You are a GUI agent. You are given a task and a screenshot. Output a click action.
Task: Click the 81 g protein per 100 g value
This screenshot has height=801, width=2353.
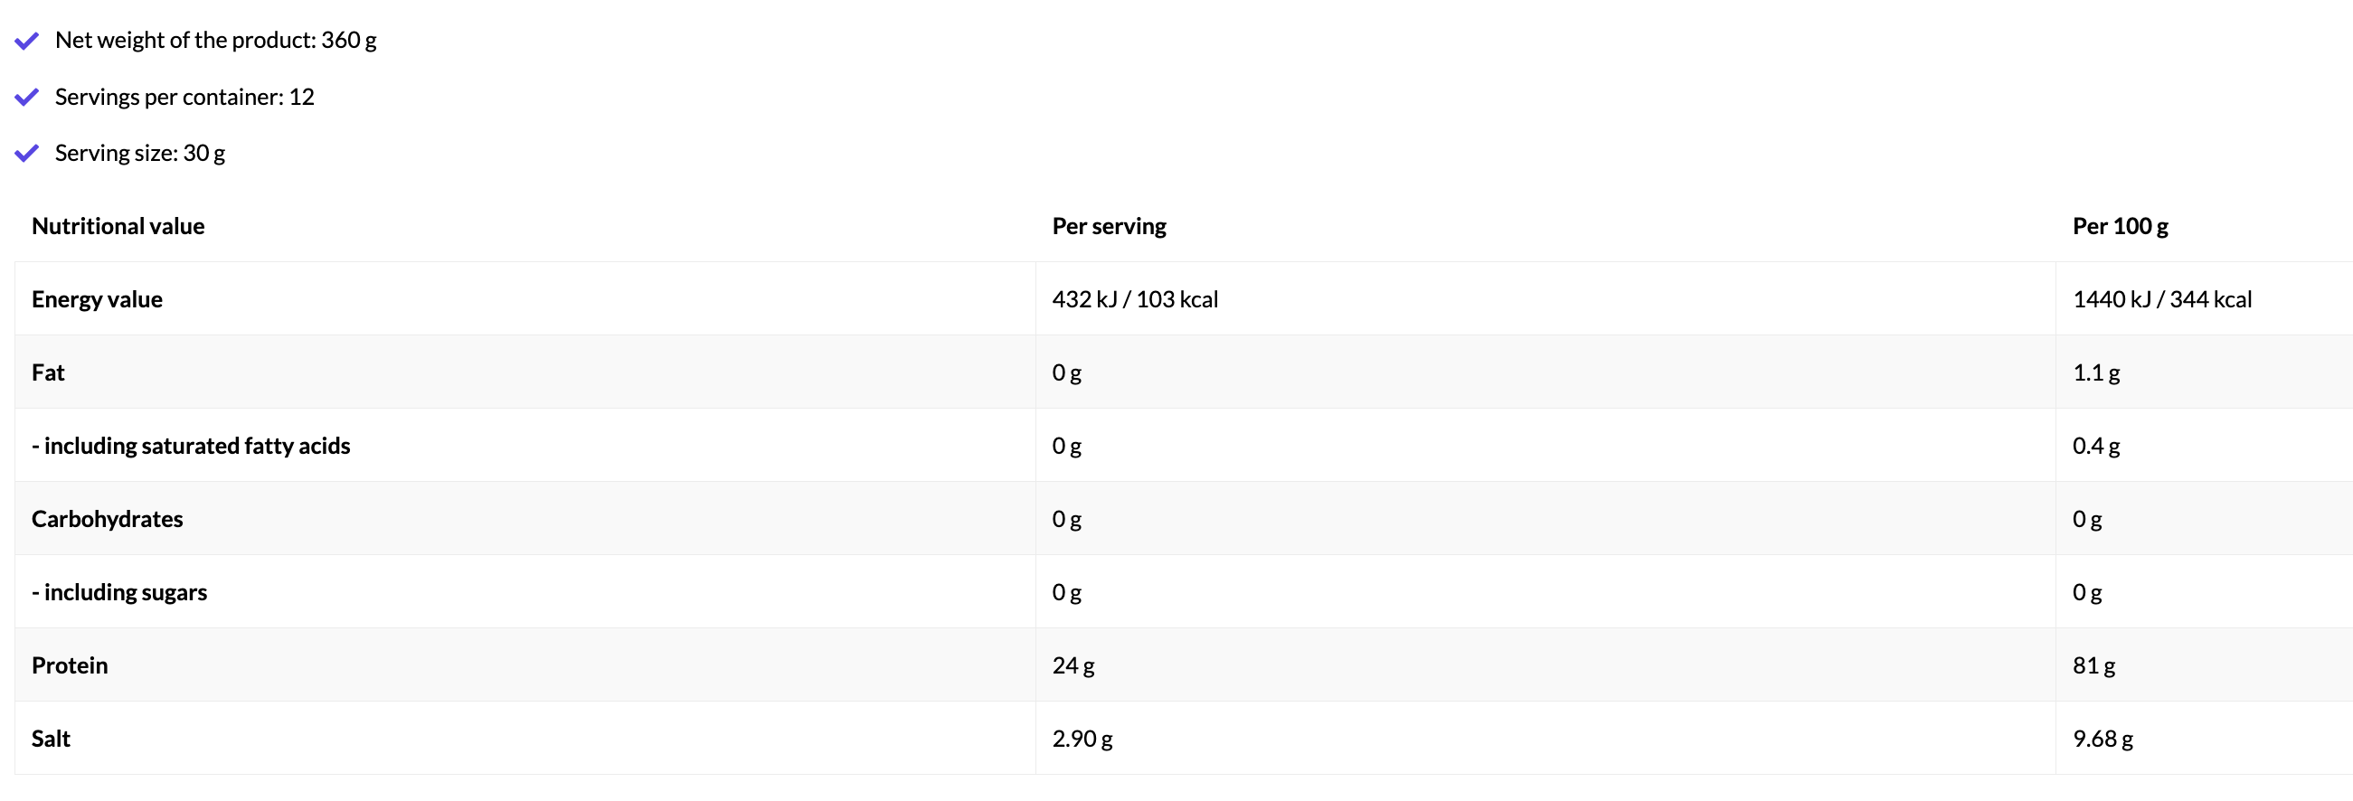[x=2093, y=664]
